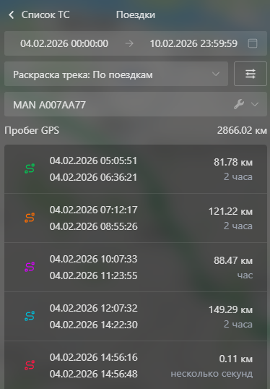270x389 pixels.
Task: Edit end date 10.02.2026 23:59:59
Action: 193,43
